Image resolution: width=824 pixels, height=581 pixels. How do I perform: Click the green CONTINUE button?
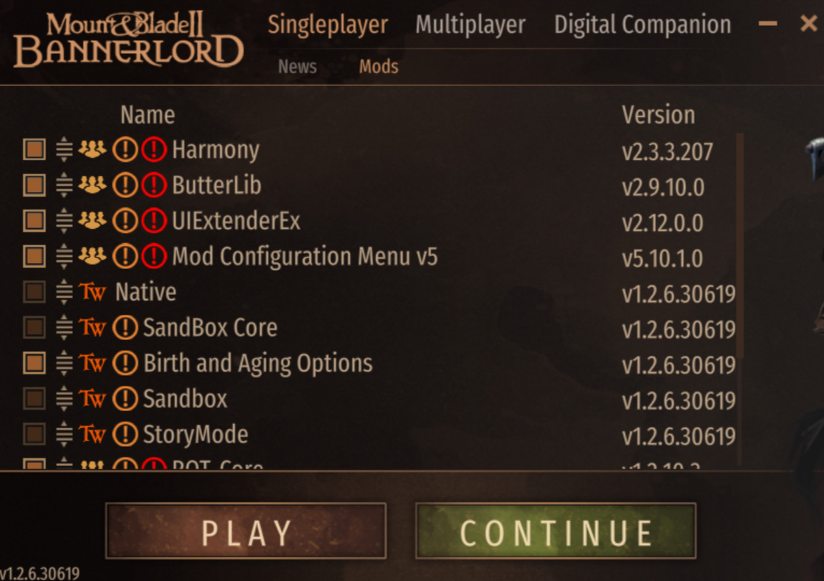click(556, 531)
